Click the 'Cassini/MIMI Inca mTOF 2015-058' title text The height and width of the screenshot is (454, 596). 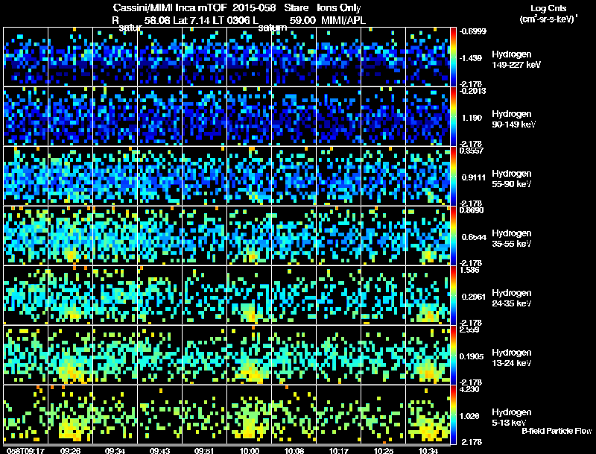(194, 8)
